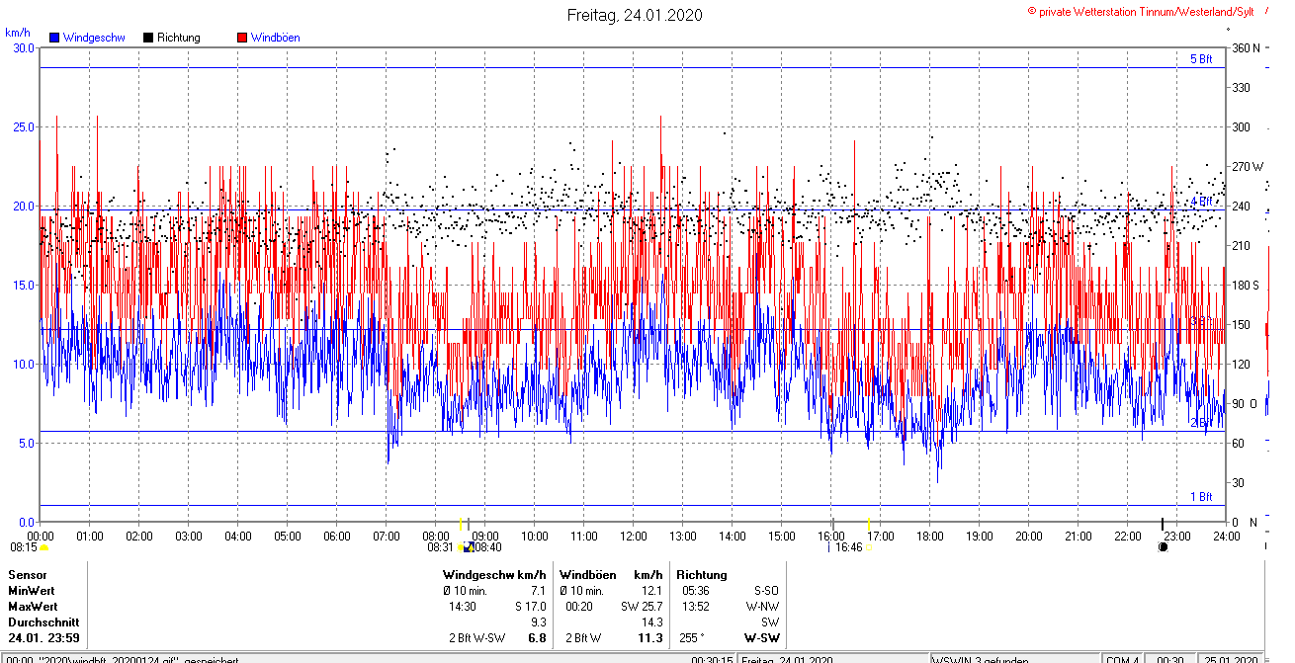
Task: Click the Windgeschw km/h column header
Action: (494, 575)
